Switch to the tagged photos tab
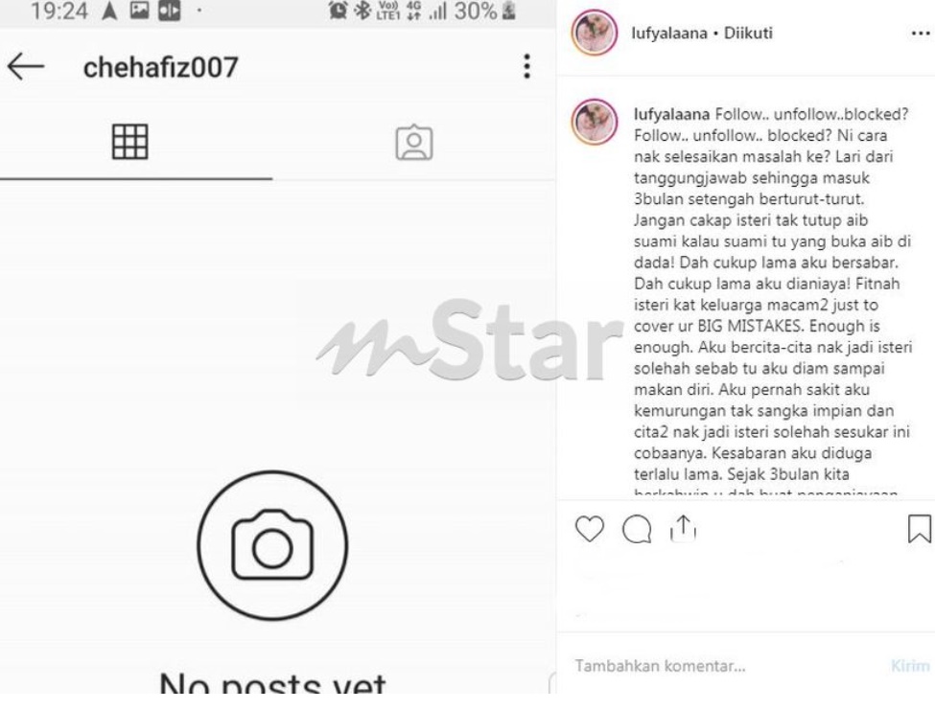Screen dimensions: 935x710 click(x=414, y=143)
